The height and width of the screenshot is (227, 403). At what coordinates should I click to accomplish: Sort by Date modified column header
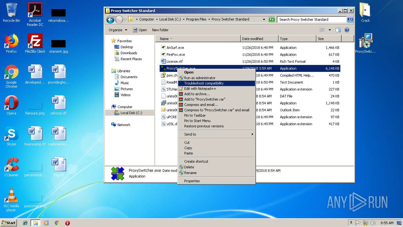[x=260, y=39]
